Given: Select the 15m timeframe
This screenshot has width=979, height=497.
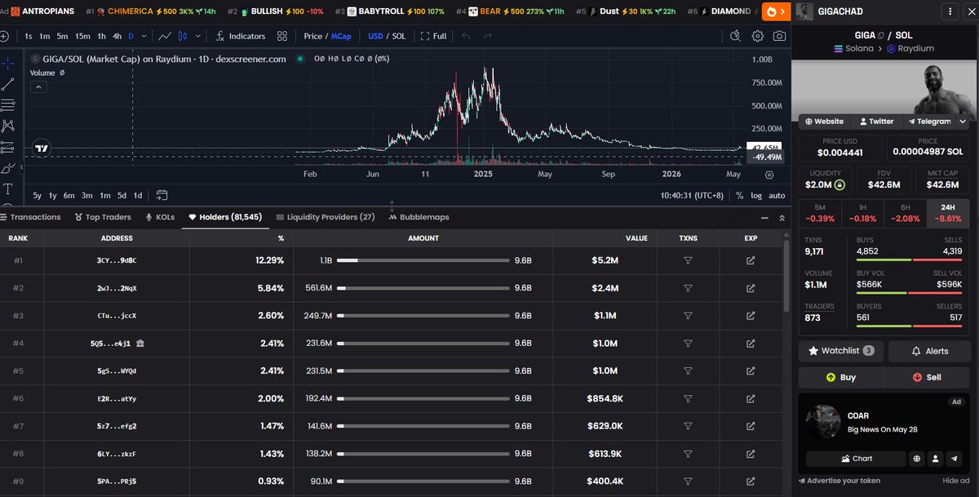Looking at the screenshot, I should (82, 36).
